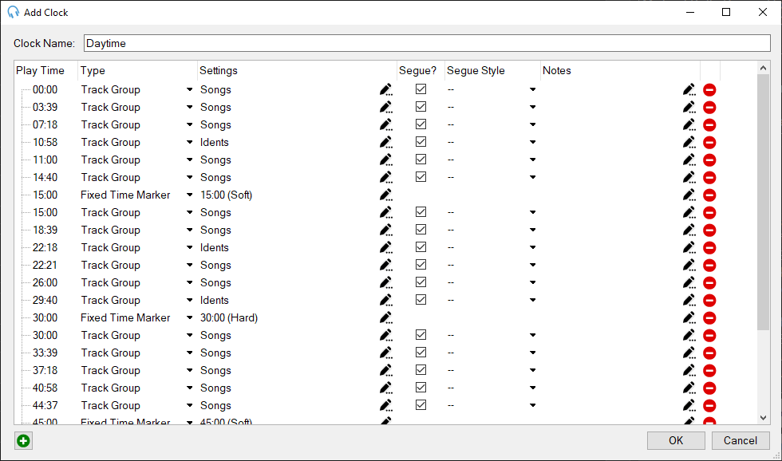
Task: Open Type dropdown of 30:00 Fixed Time Marker
Action: pos(189,318)
